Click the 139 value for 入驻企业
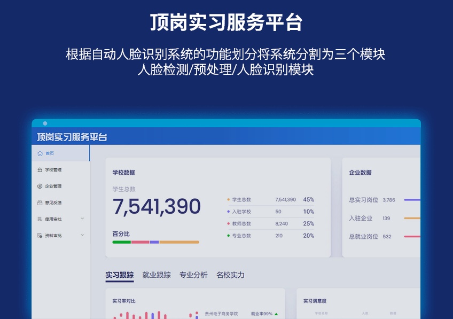The image size is (453, 319). [x=386, y=219]
